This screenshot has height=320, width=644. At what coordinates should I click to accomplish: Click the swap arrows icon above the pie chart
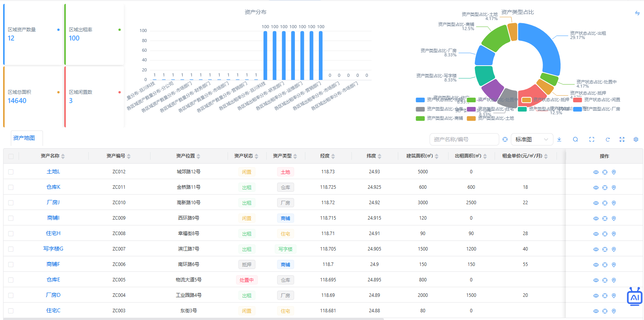(x=637, y=13)
